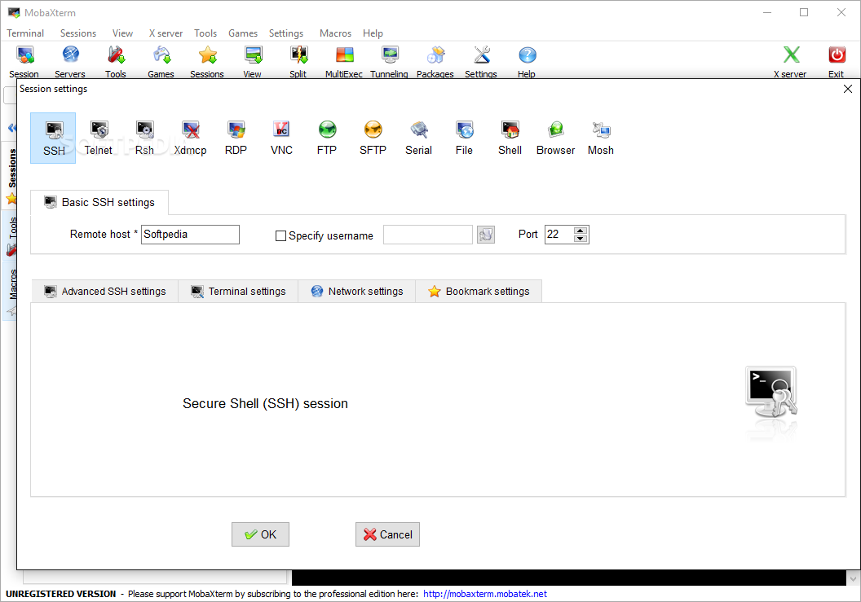Choose the Telnet session type
The width and height of the screenshot is (861, 602).
pyautogui.click(x=99, y=138)
